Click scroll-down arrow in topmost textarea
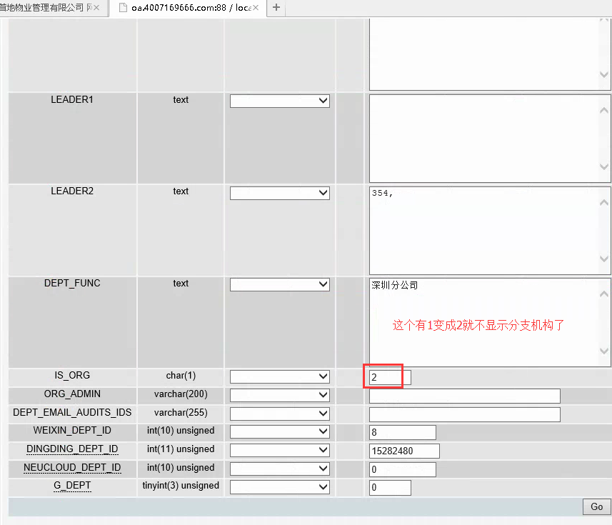 coord(604,74)
